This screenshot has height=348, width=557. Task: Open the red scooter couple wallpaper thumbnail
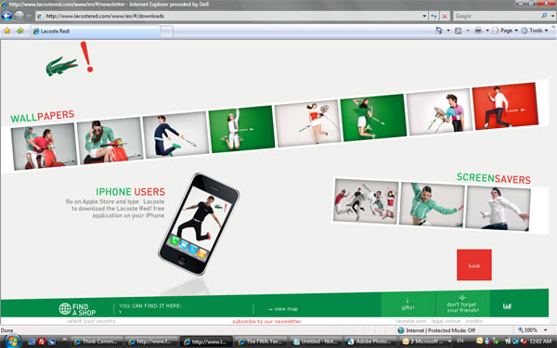click(x=44, y=146)
